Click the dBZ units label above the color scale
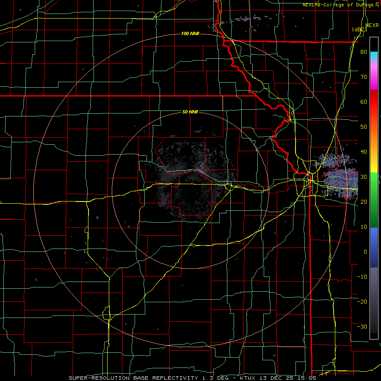Viewport: 381px width, 381px height. point(359,30)
